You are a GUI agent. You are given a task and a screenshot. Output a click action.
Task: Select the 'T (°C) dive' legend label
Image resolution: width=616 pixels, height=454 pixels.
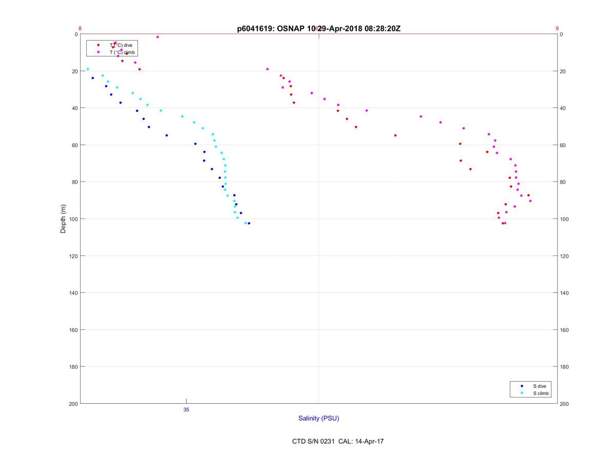[x=121, y=45]
